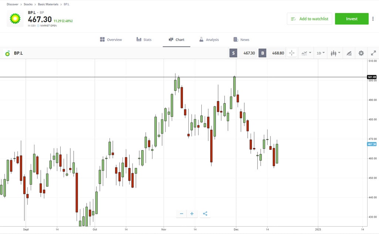Click the Invest button
This screenshot has height=234, width=379.
[x=352, y=19]
